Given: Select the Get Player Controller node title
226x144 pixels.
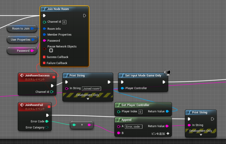Looking at the screenshot, I should point(135,105).
